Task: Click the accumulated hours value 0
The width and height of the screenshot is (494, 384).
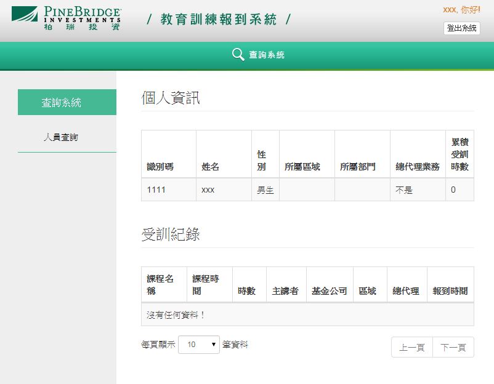Action: tap(453, 190)
